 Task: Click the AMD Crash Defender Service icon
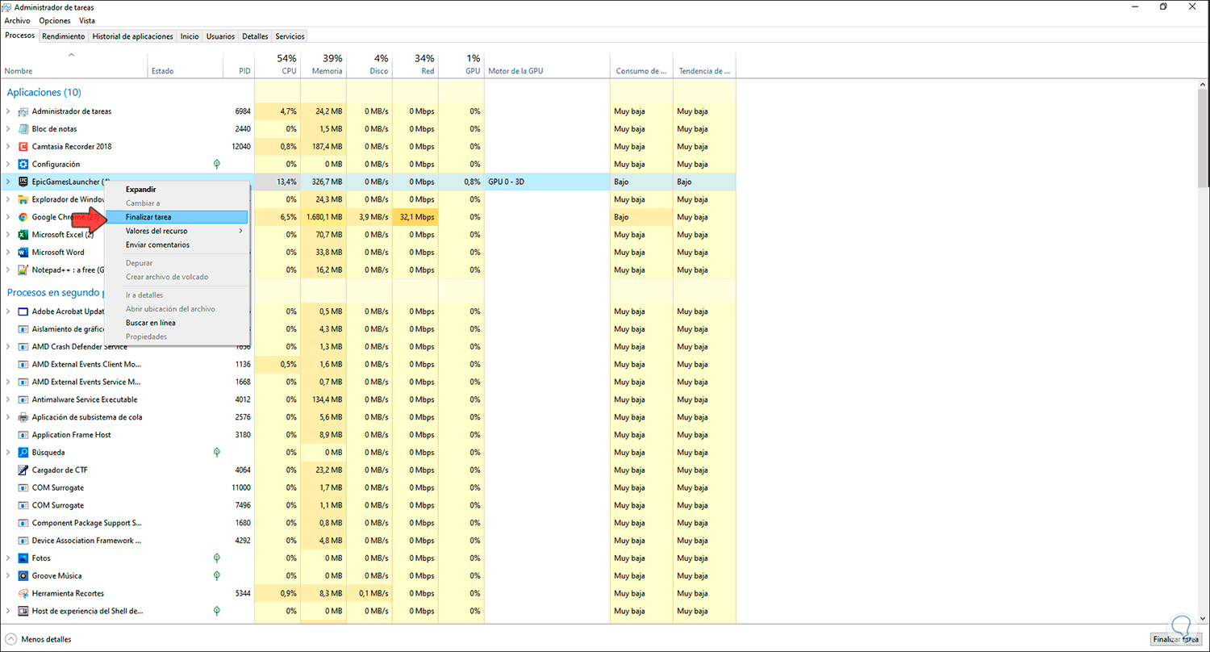(23, 347)
